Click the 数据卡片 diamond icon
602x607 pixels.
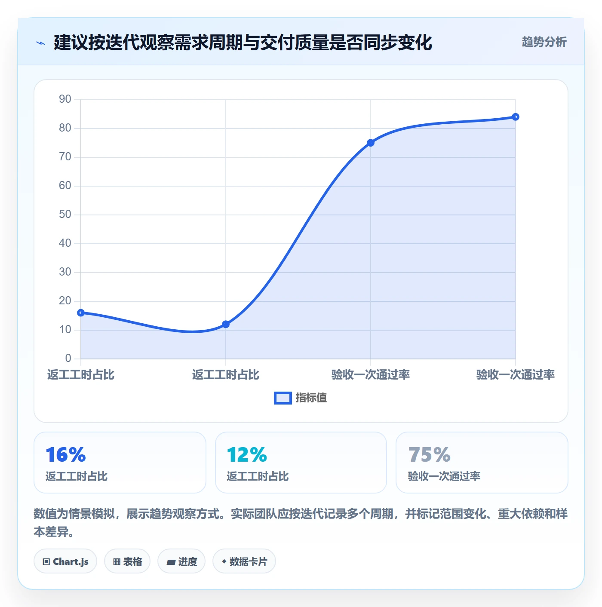[224, 561]
